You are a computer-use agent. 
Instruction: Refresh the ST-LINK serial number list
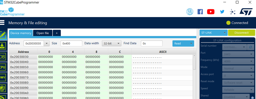(x=250, y=47)
